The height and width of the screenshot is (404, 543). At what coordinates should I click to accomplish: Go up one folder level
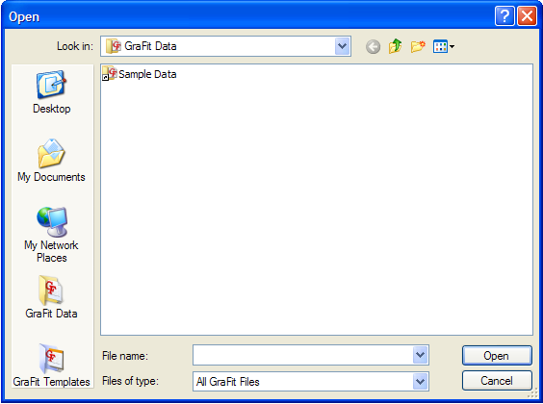click(x=395, y=46)
